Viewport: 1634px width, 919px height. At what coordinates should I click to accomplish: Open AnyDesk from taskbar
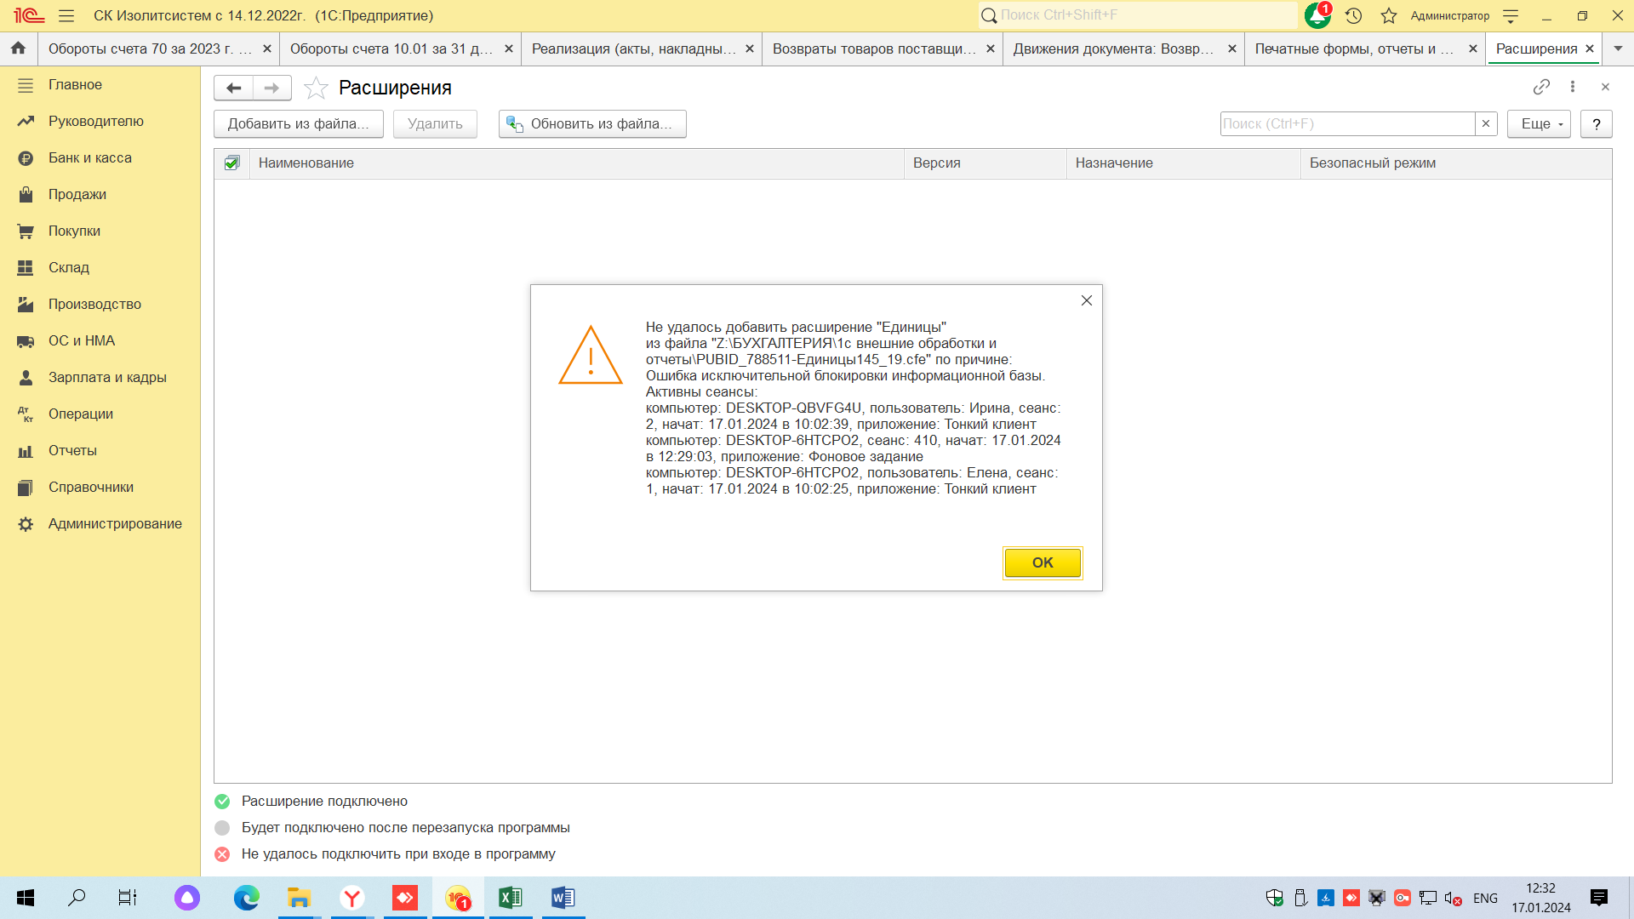(x=405, y=898)
